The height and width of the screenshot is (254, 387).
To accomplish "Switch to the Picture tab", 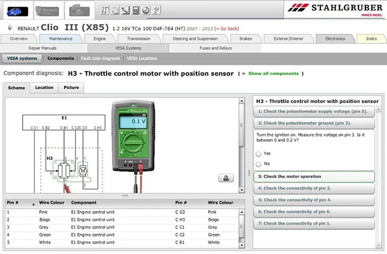I will coord(71,88).
